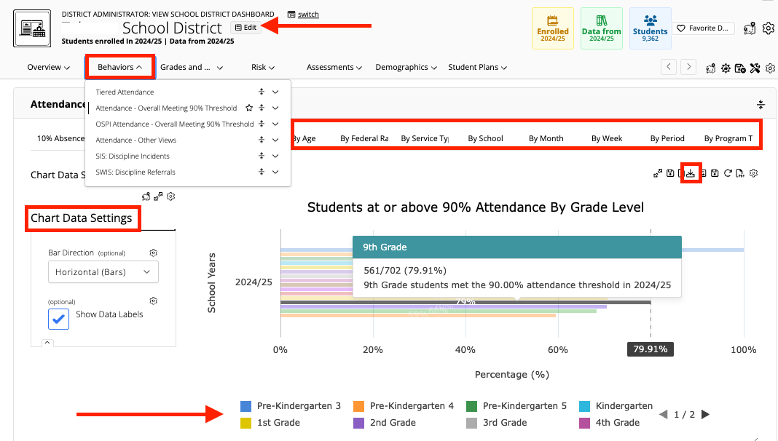Image resolution: width=778 pixels, height=441 pixels.
Task: Open the Risk menu
Action: click(262, 67)
